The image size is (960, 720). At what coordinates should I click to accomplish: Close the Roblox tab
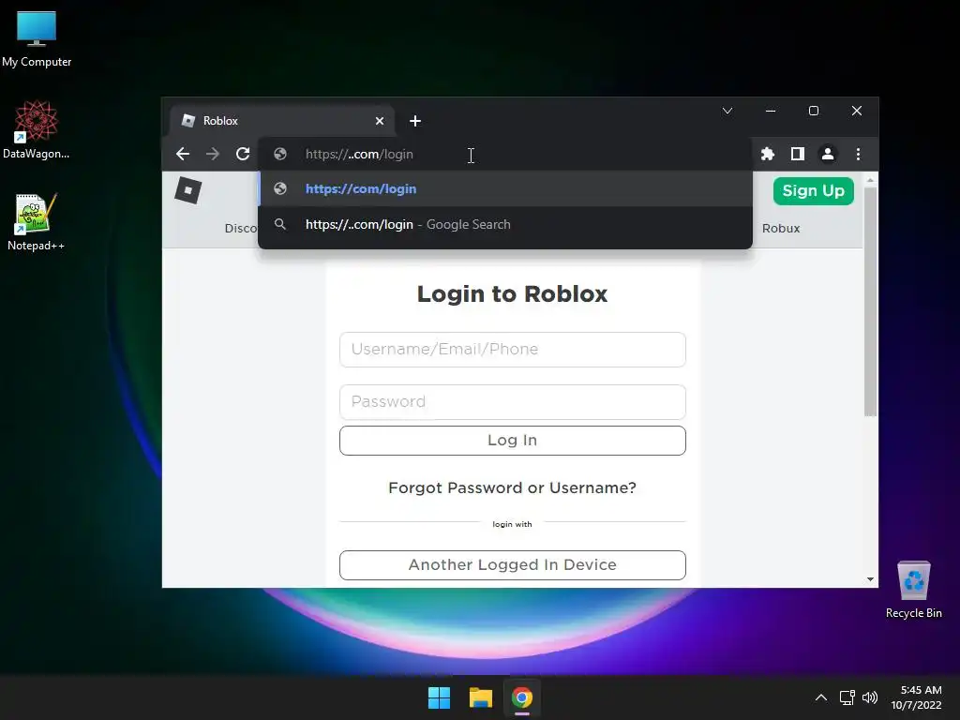click(x=380, y=121)
